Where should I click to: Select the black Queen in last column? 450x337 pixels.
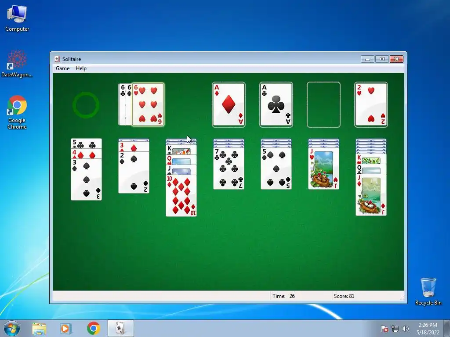click(x=371, y=168)
